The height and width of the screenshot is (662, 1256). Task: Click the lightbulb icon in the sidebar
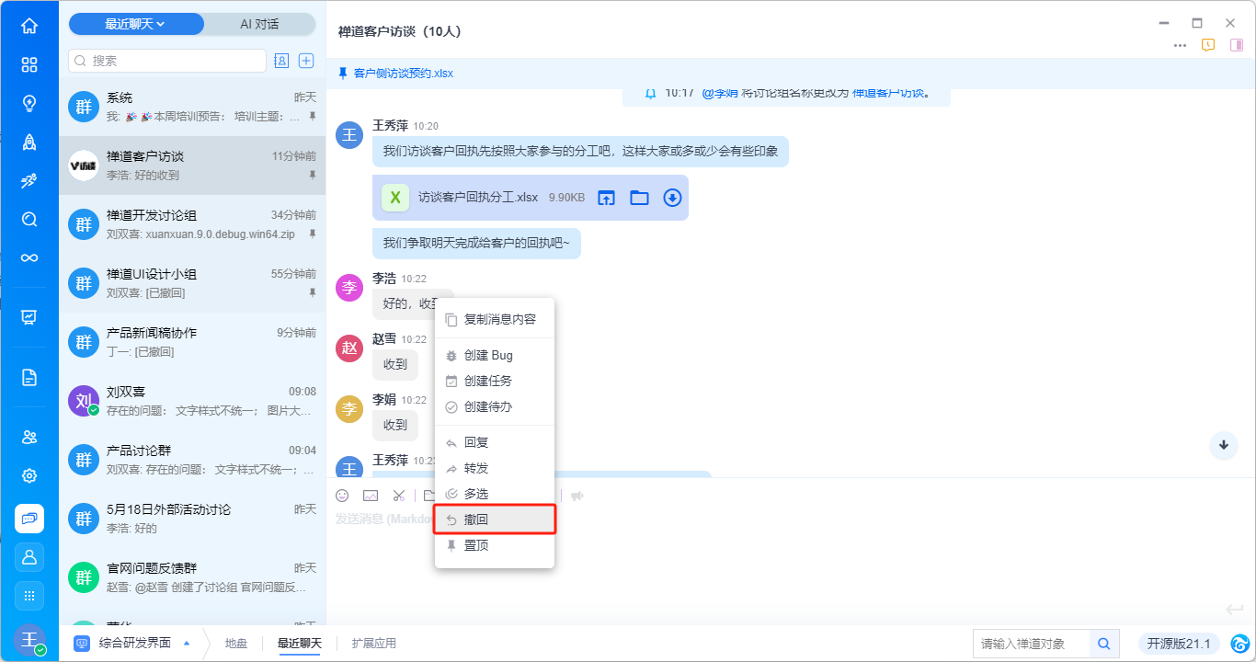click(29, 103)
